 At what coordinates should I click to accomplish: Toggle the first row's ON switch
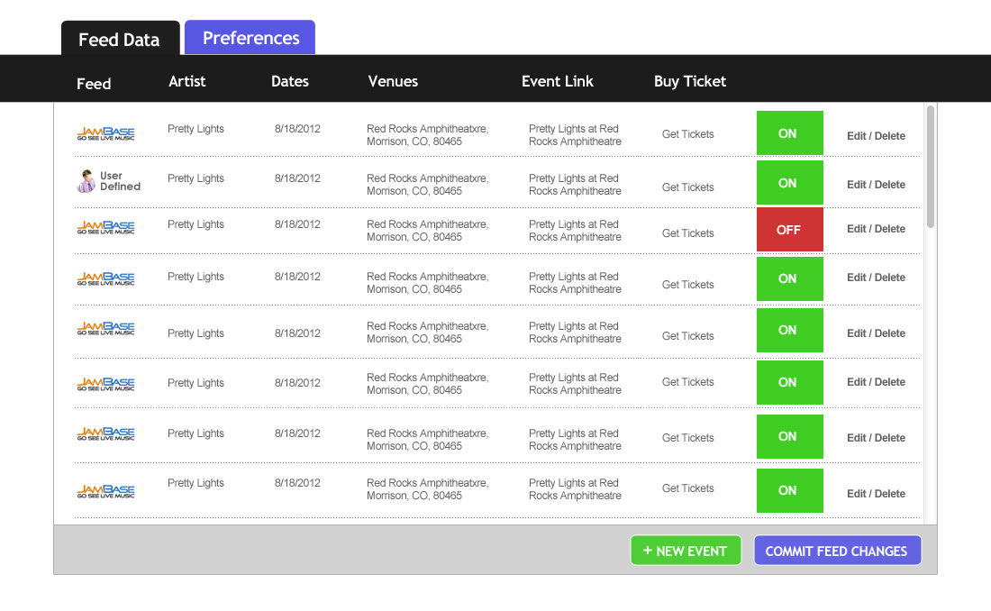[789, 133]
